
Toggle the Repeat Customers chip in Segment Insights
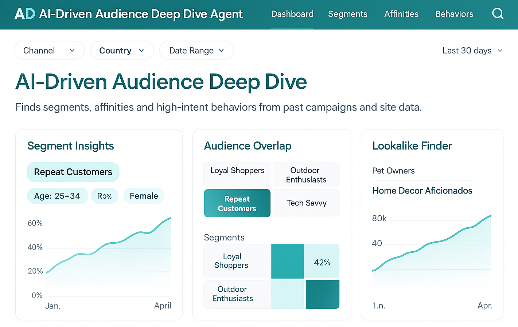[x=73, y=172]
